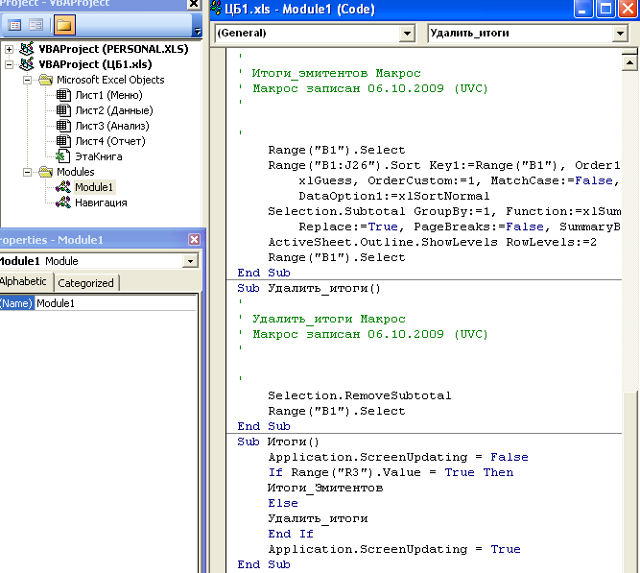This screenshot has width=640, height=573.
Task: Click Module1 module icon in tree
Action: point(63,187)
